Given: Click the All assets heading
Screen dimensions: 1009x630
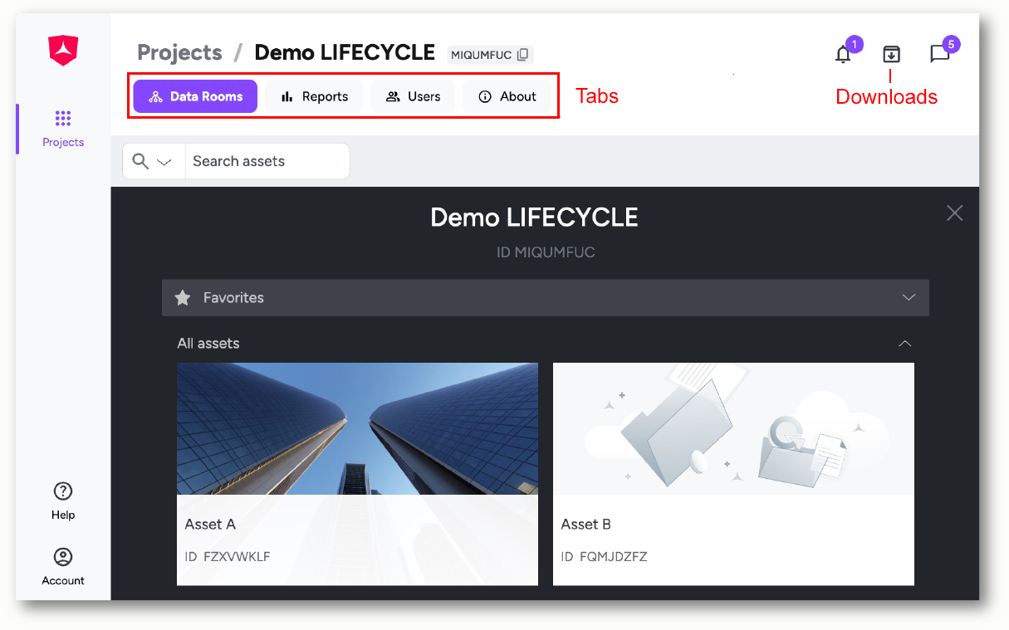Looking at the screenshot, I should pyautogui.click(x=208, y=344).
